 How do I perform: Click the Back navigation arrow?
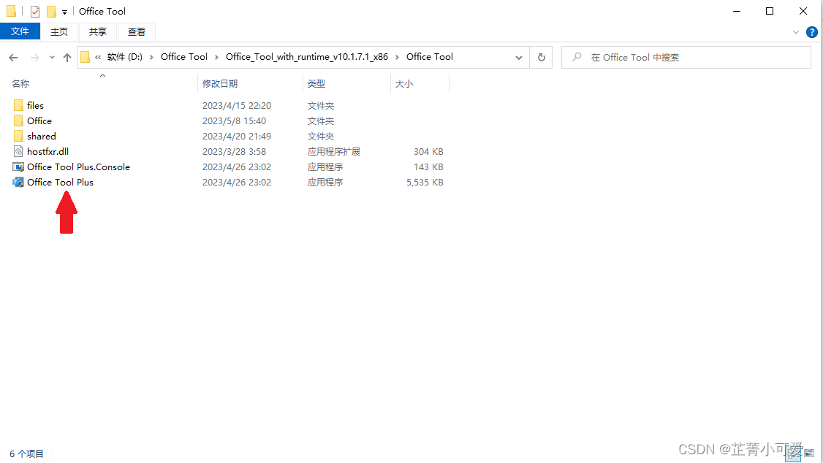(14, 58)
